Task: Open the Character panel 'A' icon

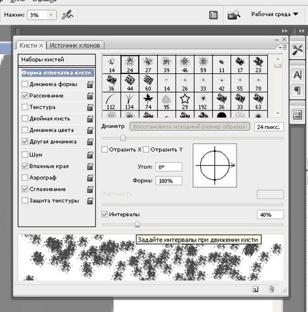Action: [x=297, y=75]
